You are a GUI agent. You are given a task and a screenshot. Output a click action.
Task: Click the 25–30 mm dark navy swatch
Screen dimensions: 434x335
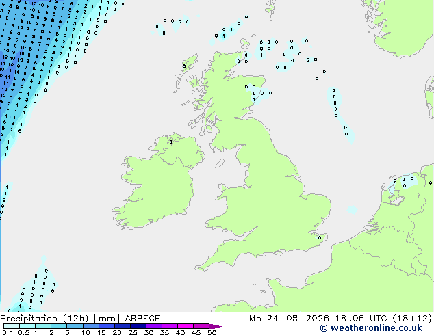[x=138, y=326]
